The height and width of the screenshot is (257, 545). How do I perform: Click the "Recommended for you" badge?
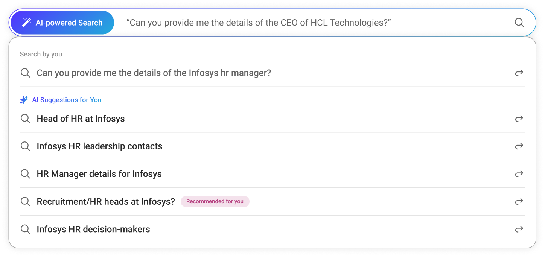(215, 202)
